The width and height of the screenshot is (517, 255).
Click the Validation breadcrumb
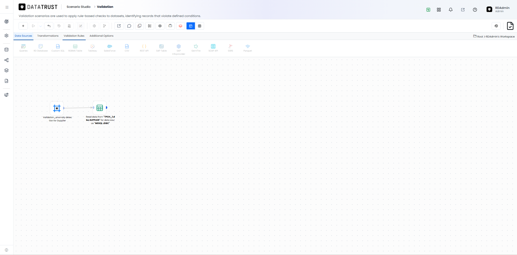[x=105, y=7]
